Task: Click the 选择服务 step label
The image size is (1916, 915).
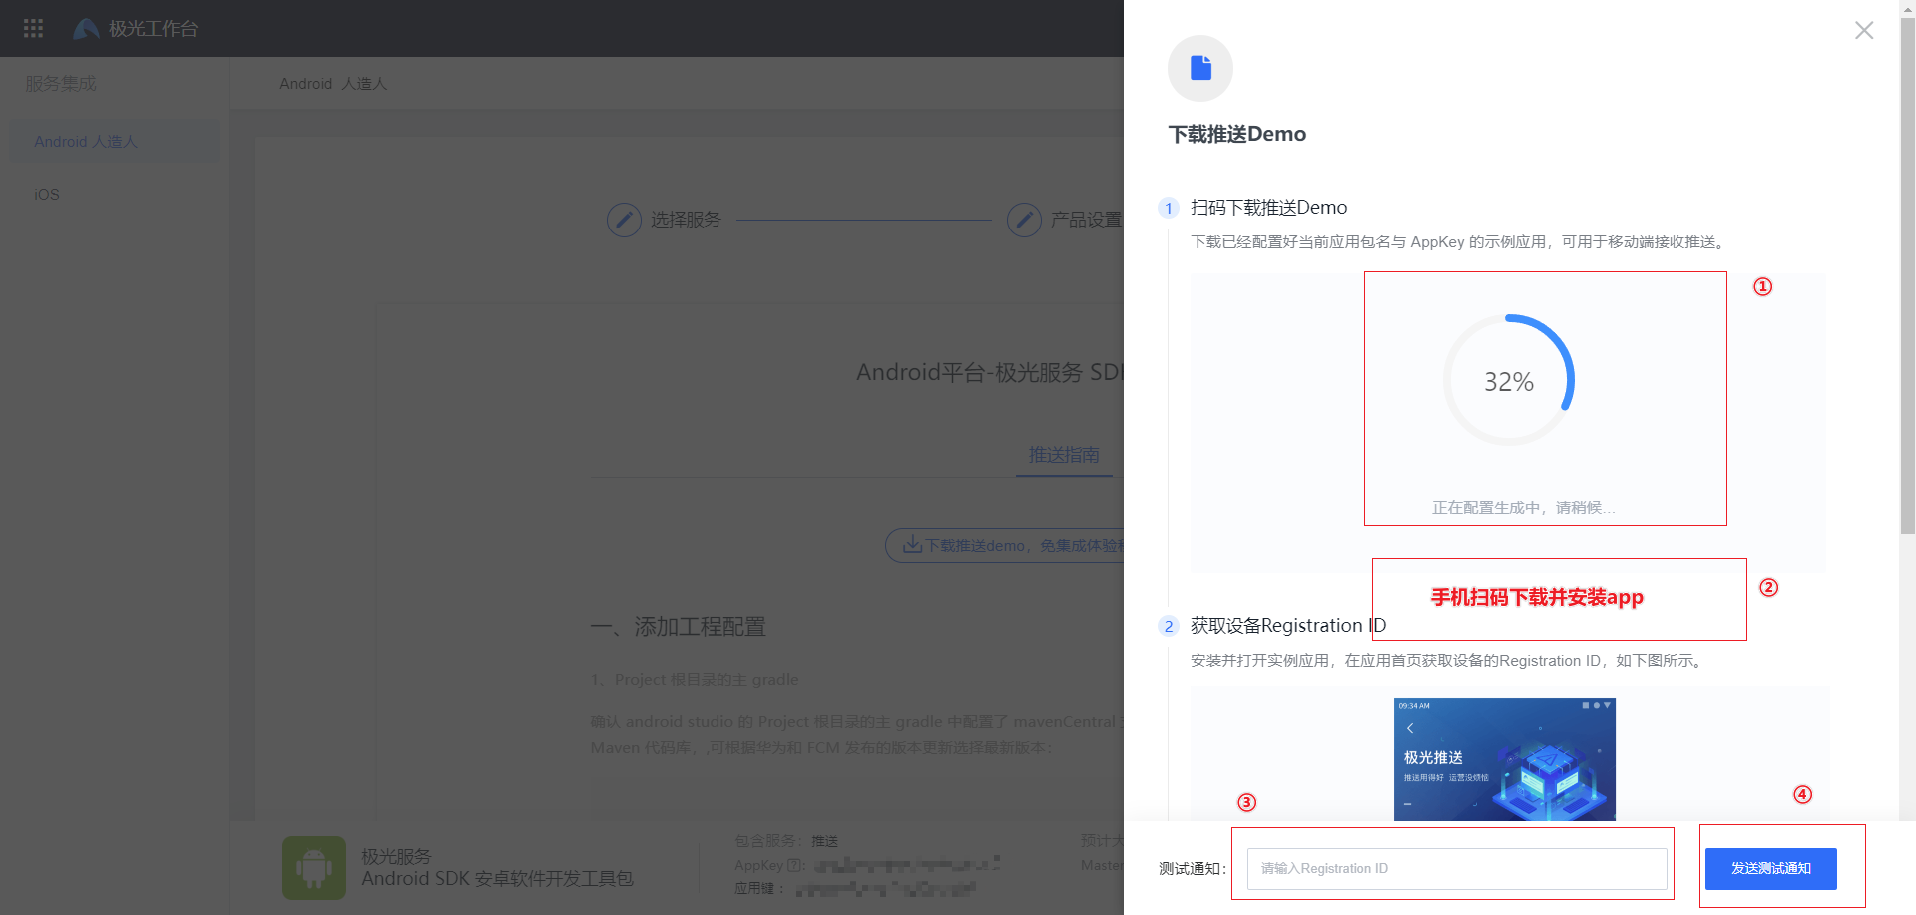Action: click(x=686, y=220)
